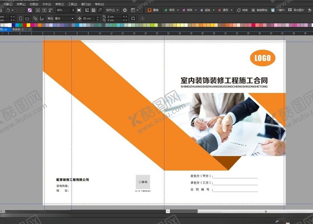Click the publish to PDF icon
This screenshot has width=313, height=224.
tap(50, 10)
